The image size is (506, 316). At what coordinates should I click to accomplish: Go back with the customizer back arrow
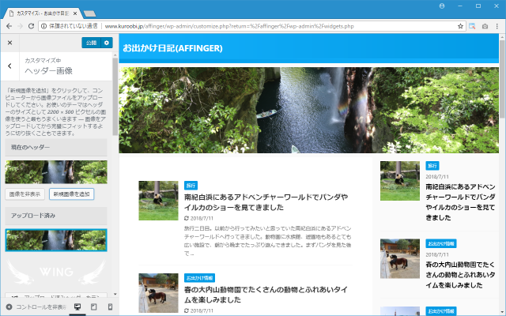point(9,66)
